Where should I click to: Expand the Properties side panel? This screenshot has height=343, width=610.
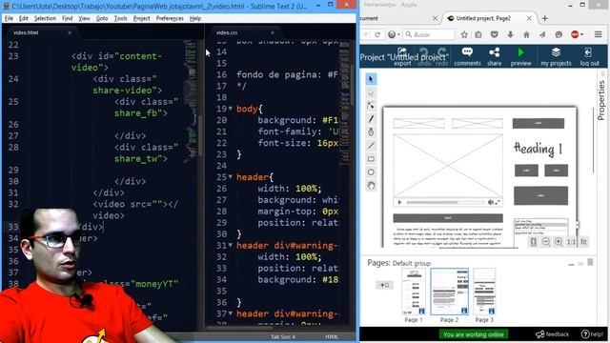coord(601,100)
